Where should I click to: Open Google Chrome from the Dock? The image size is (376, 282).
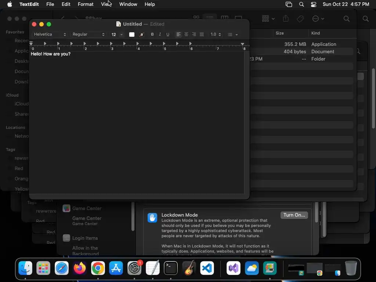coord(98,268)
